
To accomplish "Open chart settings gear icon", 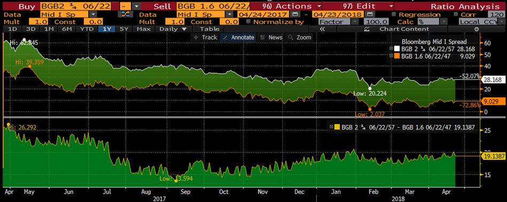I will coord(477,29).
